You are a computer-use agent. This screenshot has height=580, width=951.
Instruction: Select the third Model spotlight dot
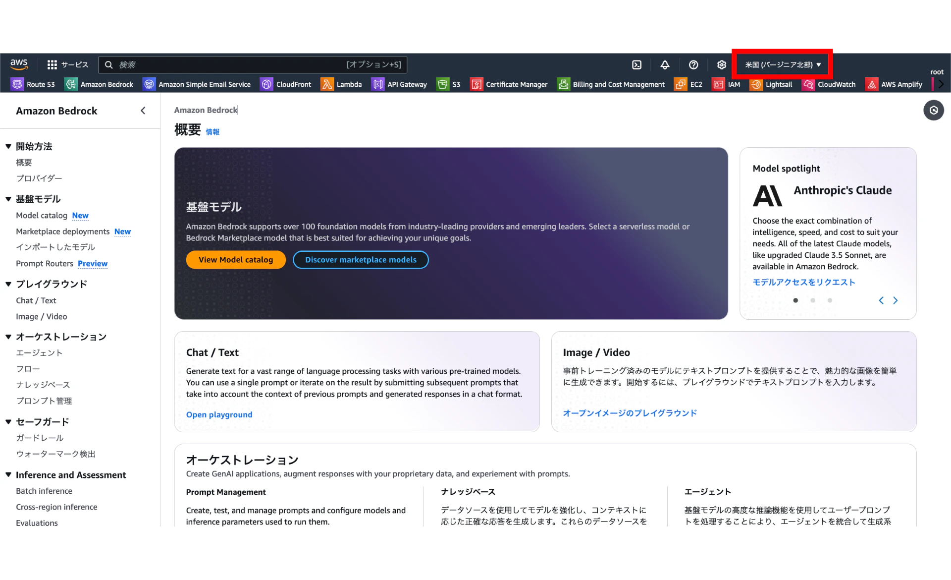830,300
